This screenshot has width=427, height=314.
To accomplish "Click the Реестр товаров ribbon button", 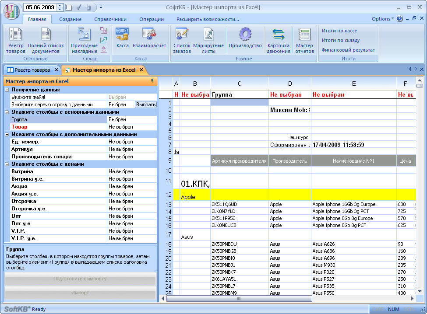I will [x=16, y=40].
